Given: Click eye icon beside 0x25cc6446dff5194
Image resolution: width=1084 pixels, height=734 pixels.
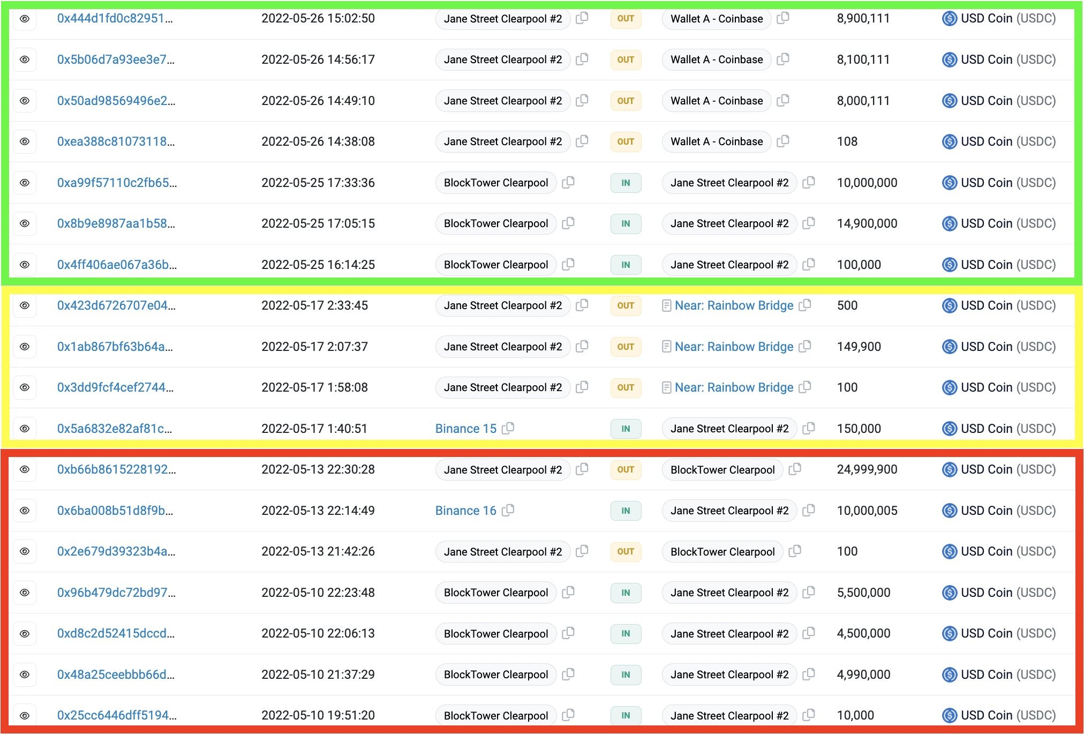Looking at the screenshot, I should (25, 715).
